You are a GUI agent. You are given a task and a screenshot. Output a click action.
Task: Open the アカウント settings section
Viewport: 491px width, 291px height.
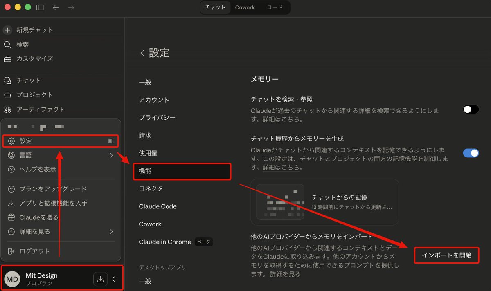154,100
